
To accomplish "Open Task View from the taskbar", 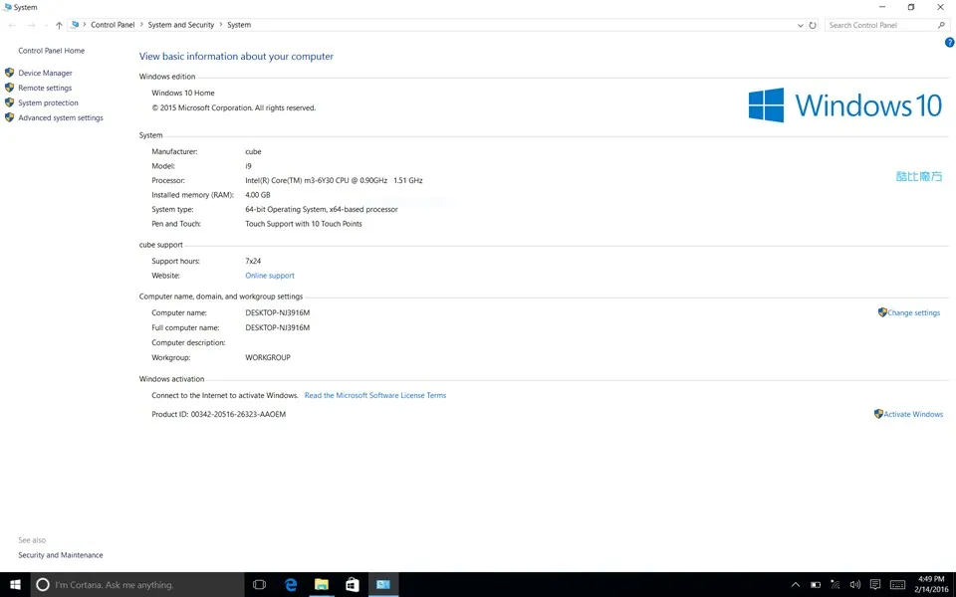I will click(x=259, y=585).
